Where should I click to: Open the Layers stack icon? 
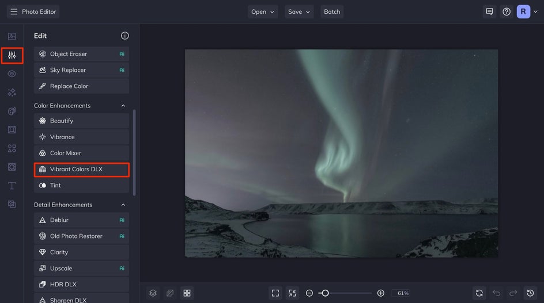click(x=153, y=293)
